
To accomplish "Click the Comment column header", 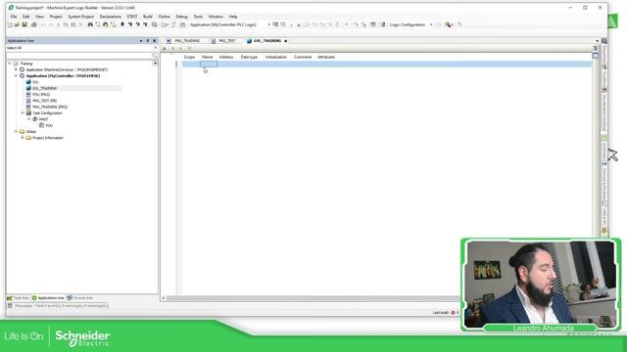I will click(x=303, y=57).
